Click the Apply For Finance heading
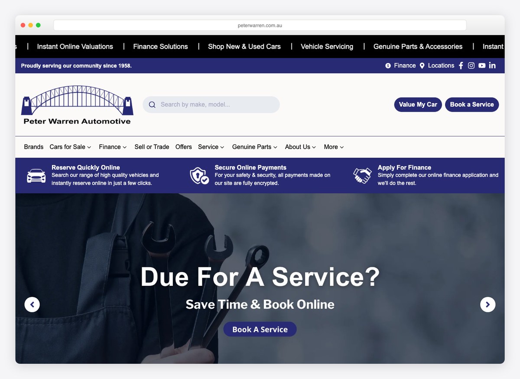Viewport: 520px width, 379px height. (404, 167)
